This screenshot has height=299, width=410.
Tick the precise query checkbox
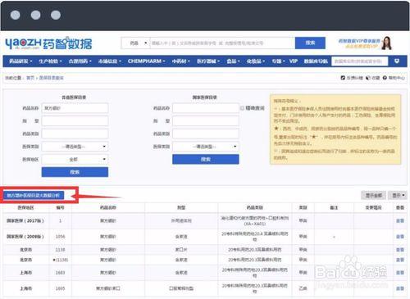tap(242, 108)
